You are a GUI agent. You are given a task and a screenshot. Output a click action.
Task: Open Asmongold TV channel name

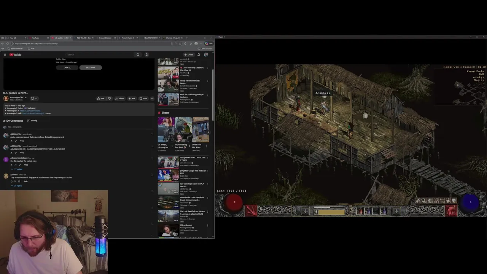17,97
